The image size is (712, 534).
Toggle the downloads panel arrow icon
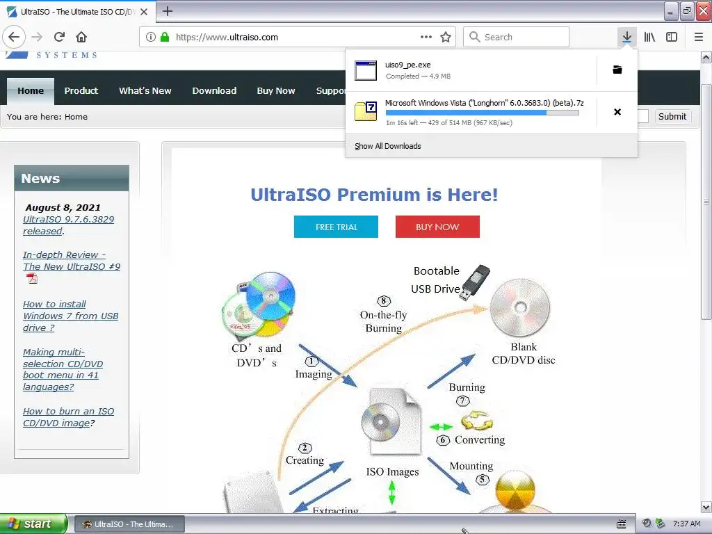[x=626, y=37]
